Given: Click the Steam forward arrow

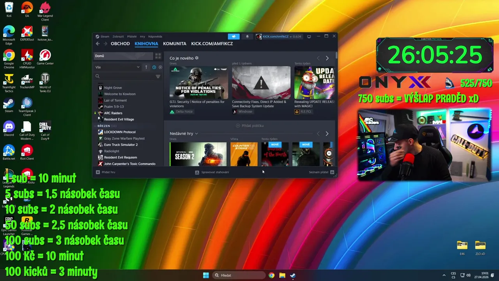Looking at the screenshot, I should 105,44.
